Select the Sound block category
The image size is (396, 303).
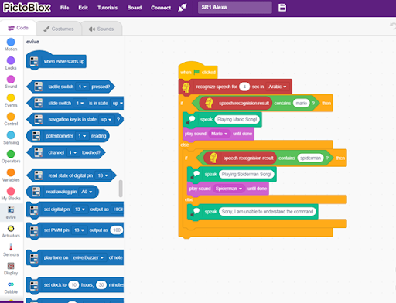coord(11,82)
